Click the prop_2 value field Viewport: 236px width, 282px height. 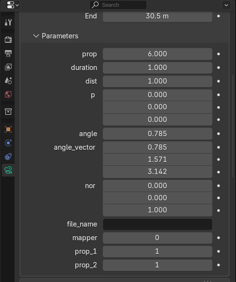pyautogui.click(x=157, y=265)
